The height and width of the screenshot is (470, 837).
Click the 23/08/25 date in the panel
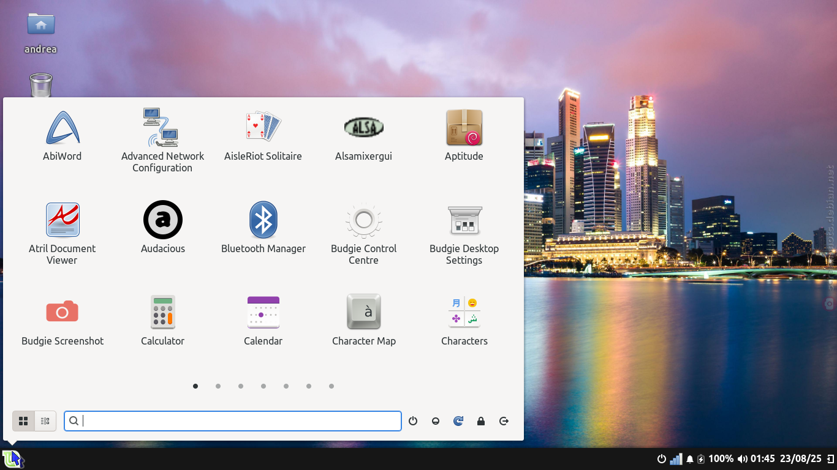[x=801, y=459]
